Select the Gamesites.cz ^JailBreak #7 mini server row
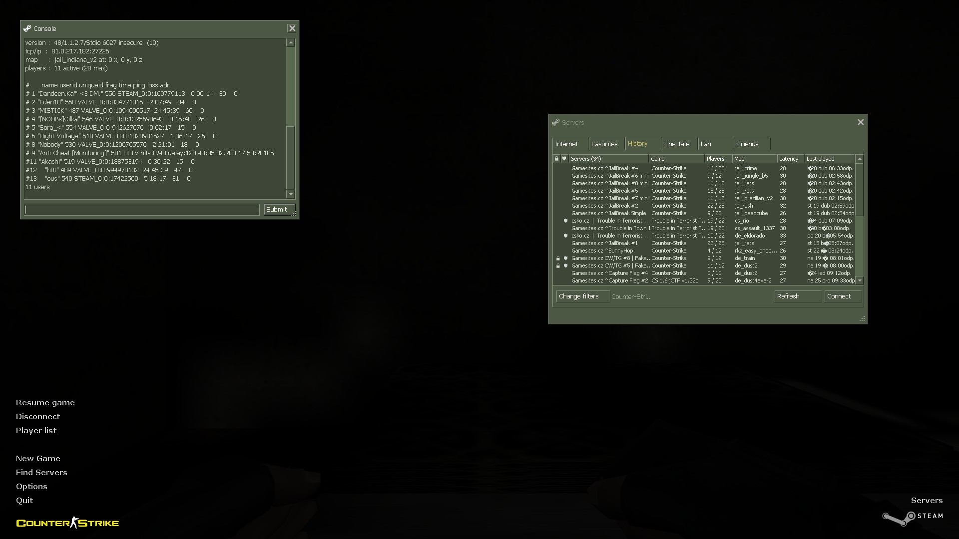This screenshot has height=539, width=959. click(704, 198)
